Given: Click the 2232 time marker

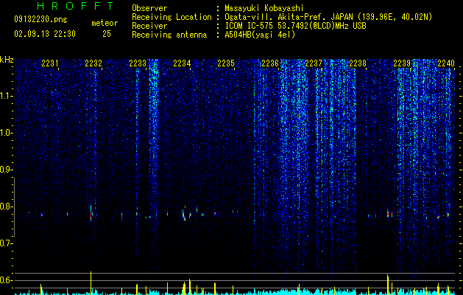Looking at the screenshot, I should [93, 63].
